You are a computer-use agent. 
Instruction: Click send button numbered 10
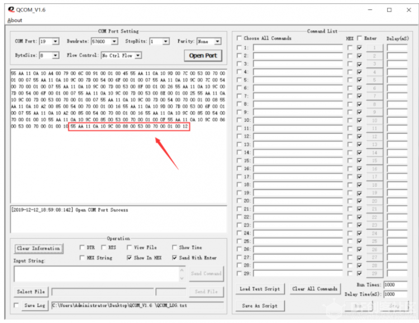click(x=374, y=120)
